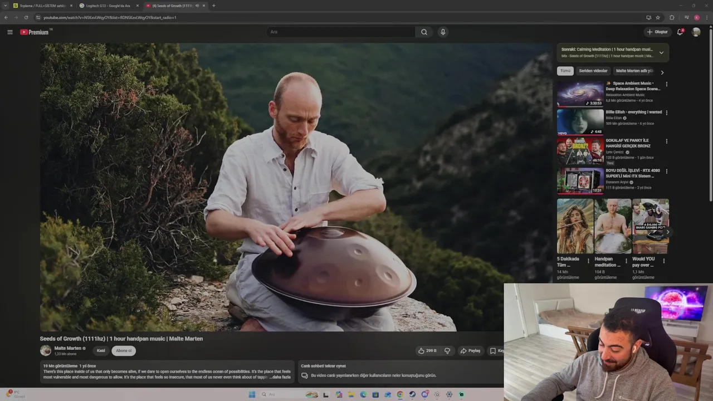
Task: Open GOKALAF VE PANKY video thumbnail
Action: (x=580, y=151)
